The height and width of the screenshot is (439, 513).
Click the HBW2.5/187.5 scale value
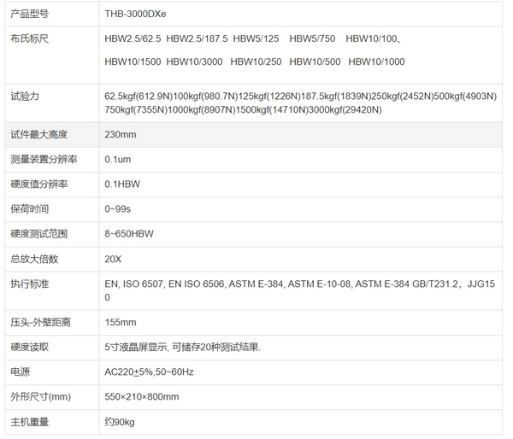pos(197,39)
